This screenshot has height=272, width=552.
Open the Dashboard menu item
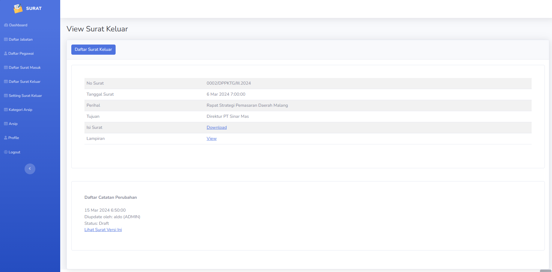(18, 25)
